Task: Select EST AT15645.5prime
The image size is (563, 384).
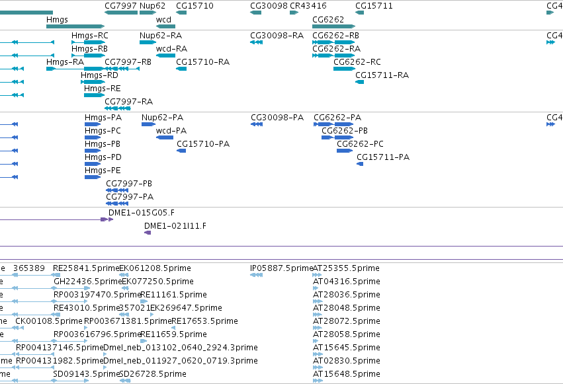Action: coord(347,348)
